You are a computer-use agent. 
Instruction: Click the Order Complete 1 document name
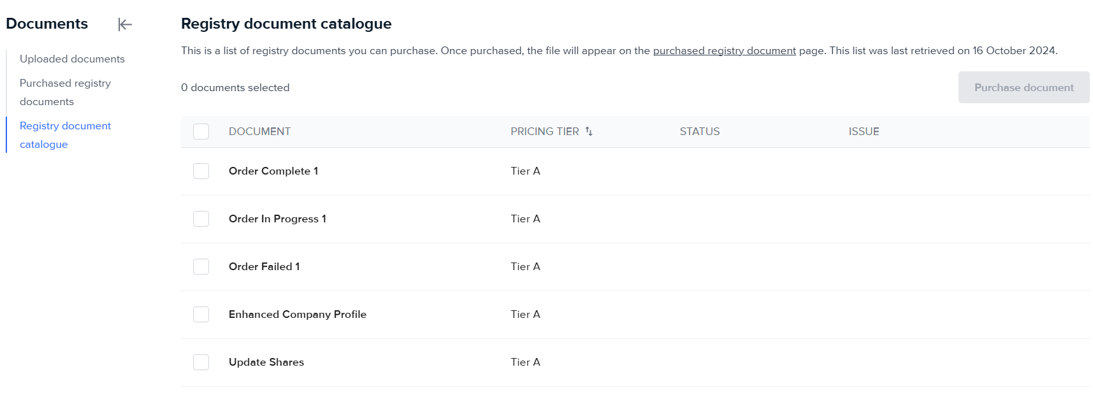[x=273, y=171]
